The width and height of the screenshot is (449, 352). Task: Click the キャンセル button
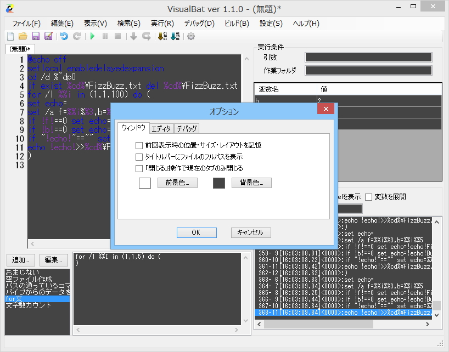pos(251,232)
